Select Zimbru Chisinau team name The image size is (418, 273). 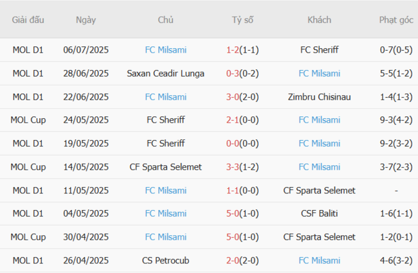[320, 97]
